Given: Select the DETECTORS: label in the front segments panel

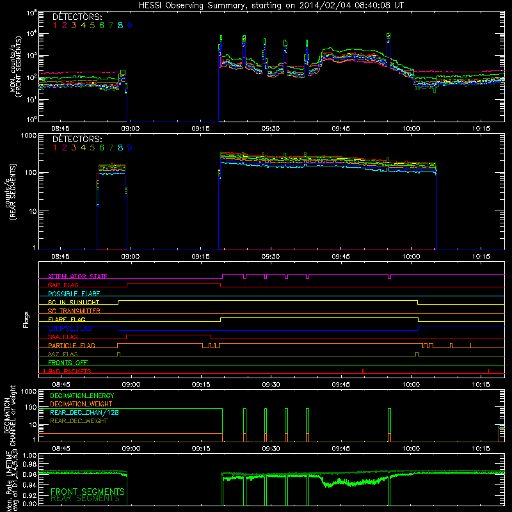Looking at the screenshot, I should [x=77, y=17].
